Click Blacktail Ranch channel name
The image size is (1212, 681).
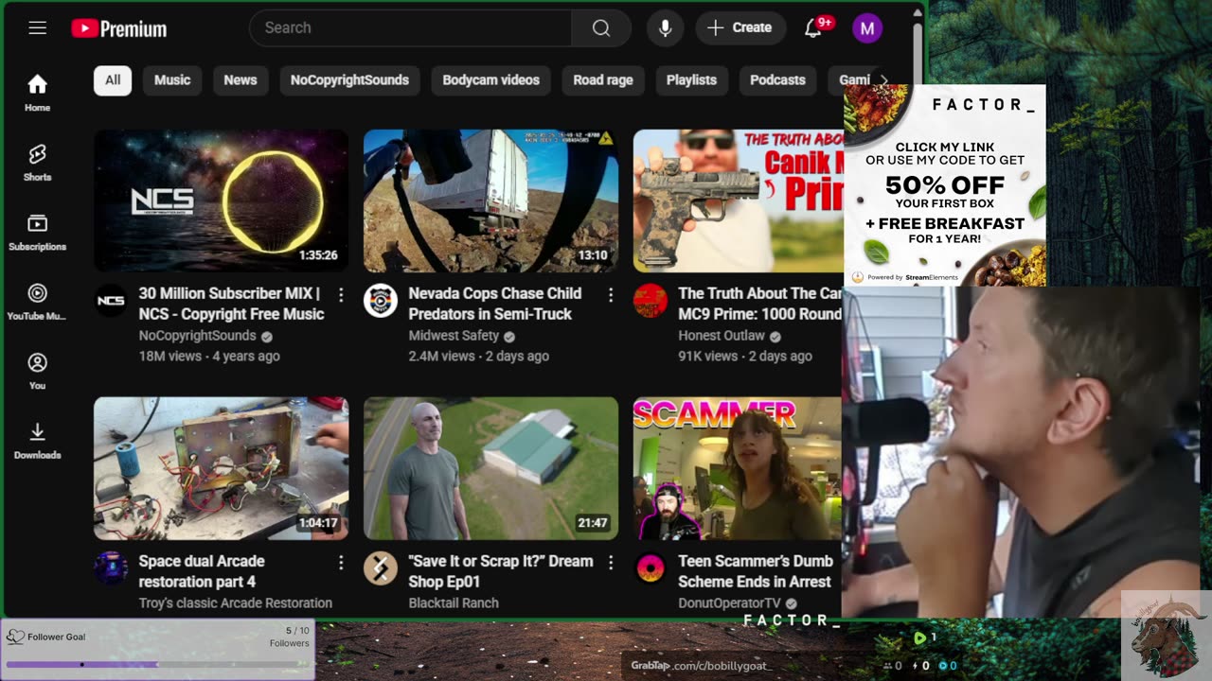[x=454, y=603]
